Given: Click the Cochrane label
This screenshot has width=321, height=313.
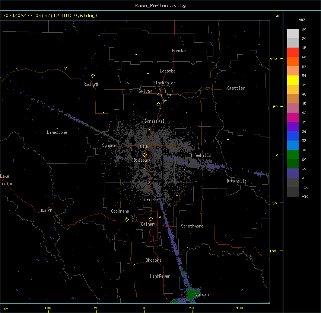Looking at the screenshot, I should click(x=120, y=211).
